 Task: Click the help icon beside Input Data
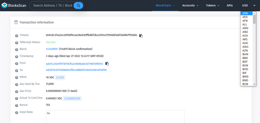point(17,112)
